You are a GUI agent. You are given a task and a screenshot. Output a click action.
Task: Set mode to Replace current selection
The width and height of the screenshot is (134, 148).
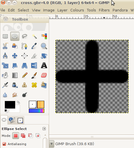[x=16, y=136]
